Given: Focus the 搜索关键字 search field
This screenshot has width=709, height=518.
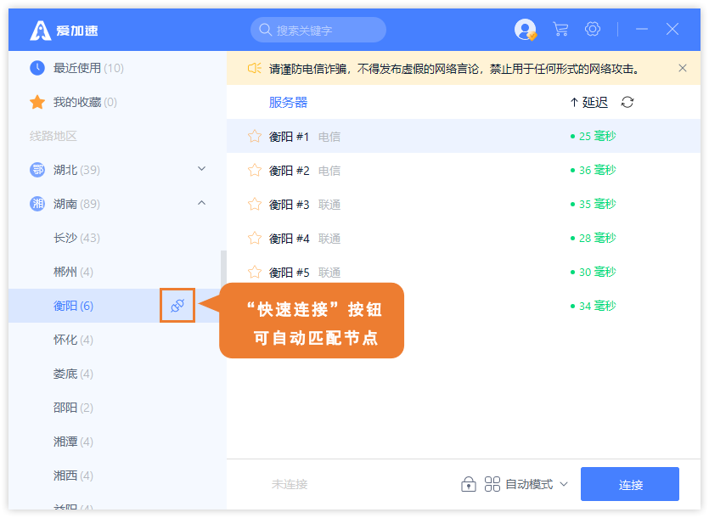Looking at the screenshot, I should 326,31.
